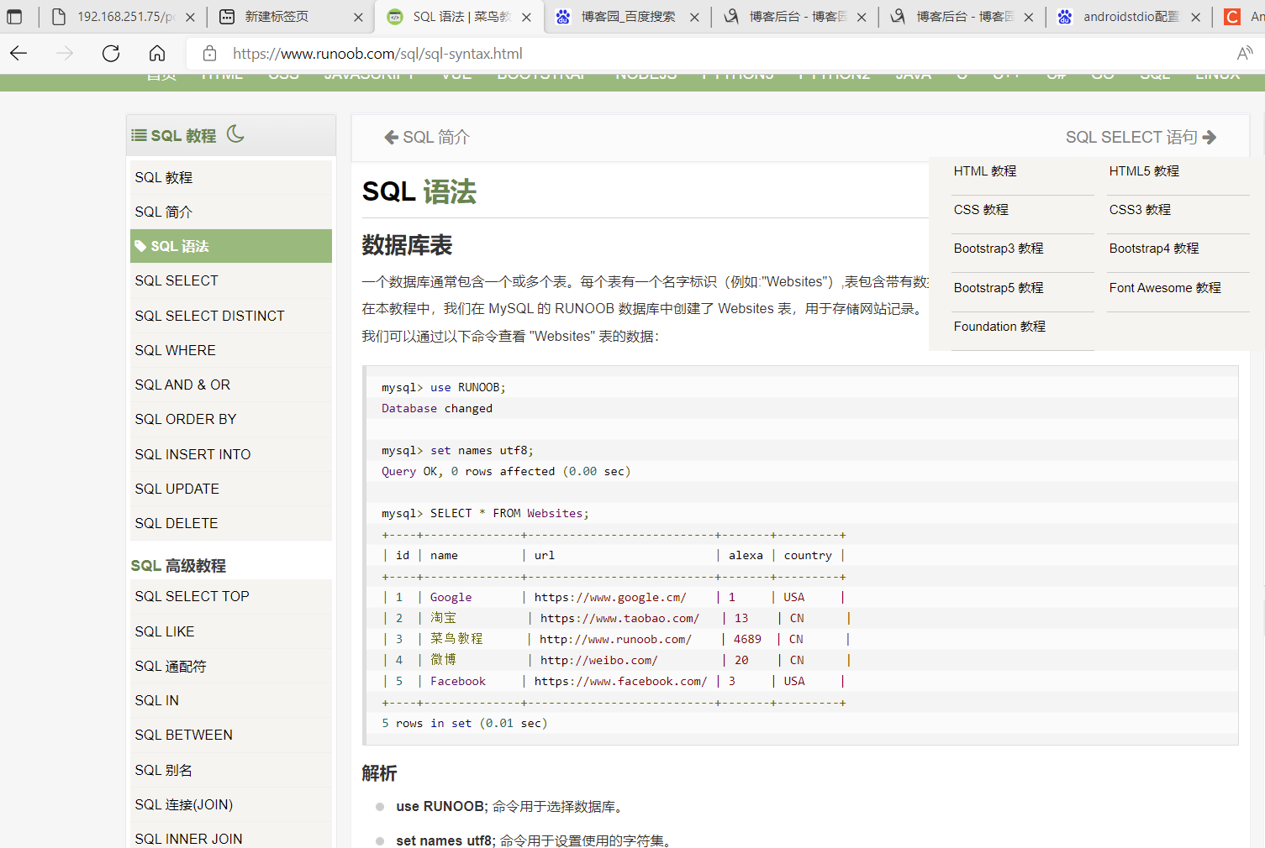Click the SQL 教程 sidebar header title

(x=183, y=136)
